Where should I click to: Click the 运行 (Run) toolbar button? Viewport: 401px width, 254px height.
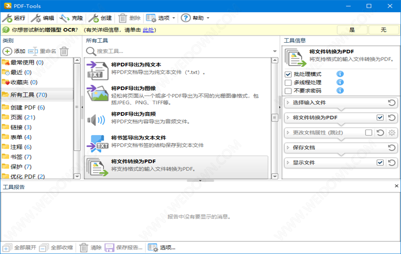point(14,18)
